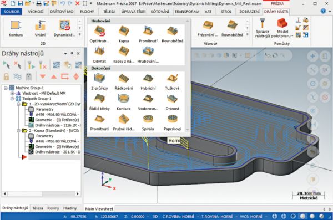Viewport: 333px width, 220px height.
Task: Toggle the 3D mode in status bar
Action: coord(155,216)
